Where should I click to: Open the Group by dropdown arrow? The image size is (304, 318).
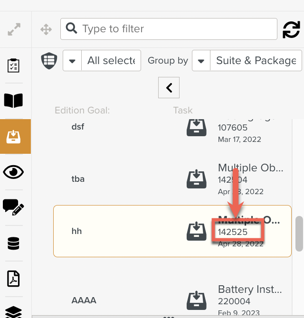[201, 61]
